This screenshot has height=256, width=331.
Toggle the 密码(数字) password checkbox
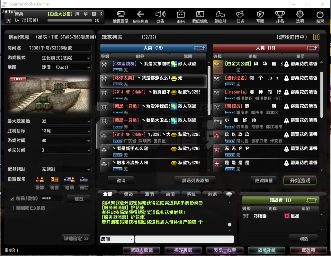click(x=12, y=199)
